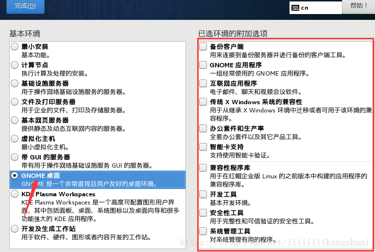Choose the 基础设施服务器 radio option
The height and width of the screenshot is (252, 375).
click(15, 83)
